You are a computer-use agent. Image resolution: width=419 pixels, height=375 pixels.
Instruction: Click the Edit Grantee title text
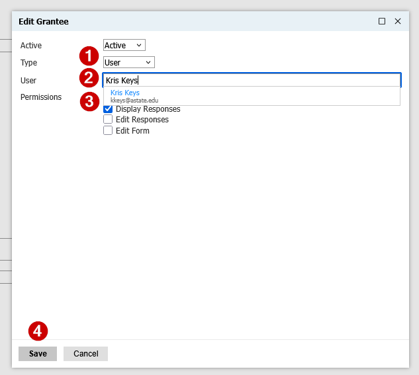click(44, 21)
